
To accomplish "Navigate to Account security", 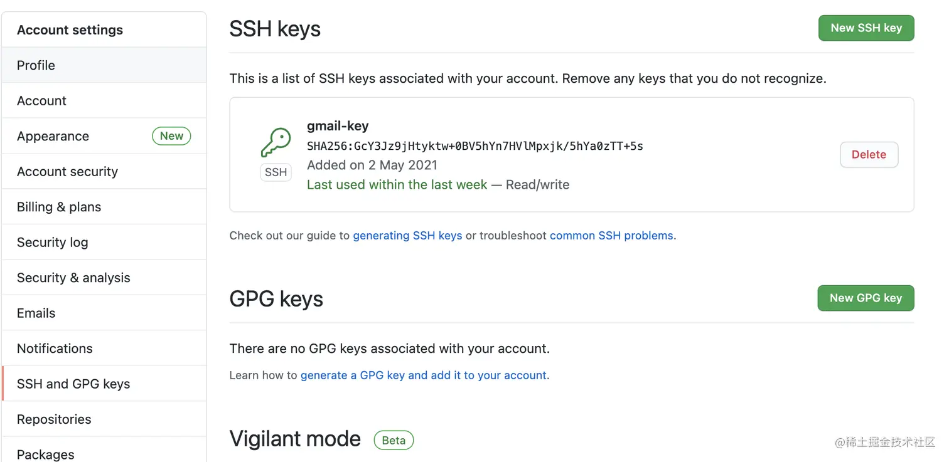I will [68, 172].
